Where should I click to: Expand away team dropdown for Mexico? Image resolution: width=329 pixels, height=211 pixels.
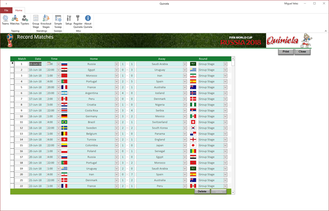coord(185,116)
